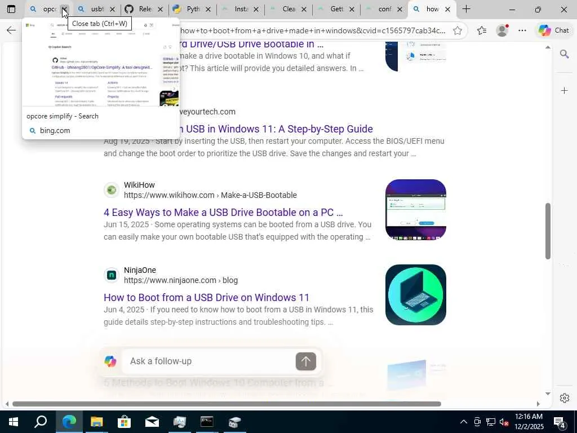This screenshot has width=577, height=433.
Task: Open the browser profile icon
Action: pos(502,30)
